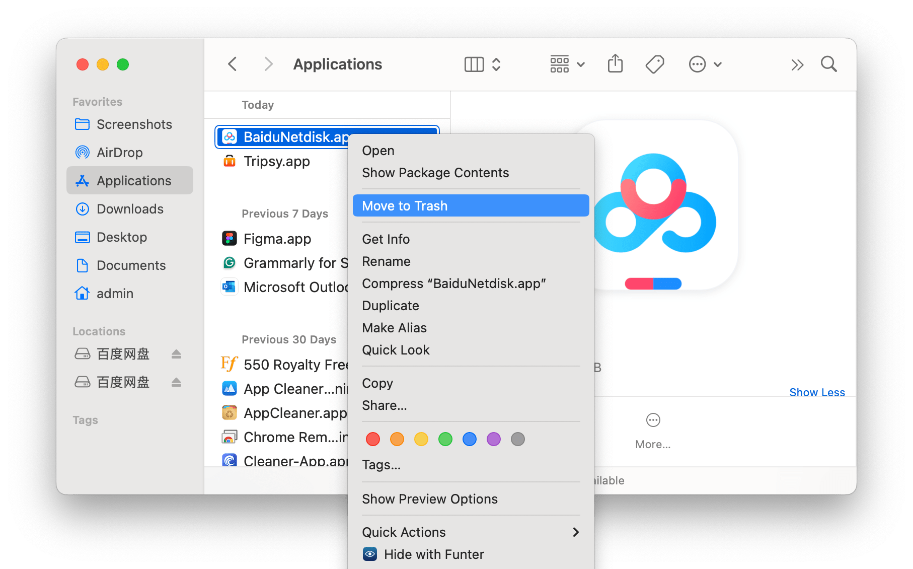Eject the second 百度网盘 volume
The width and height of the screenshot is (913, 569).
tap(176, 382)
